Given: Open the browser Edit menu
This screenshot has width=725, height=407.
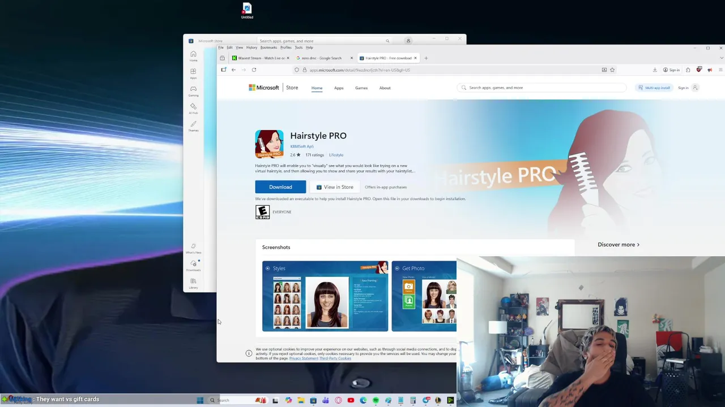Looking at the screenshot, I should [229, 47].
